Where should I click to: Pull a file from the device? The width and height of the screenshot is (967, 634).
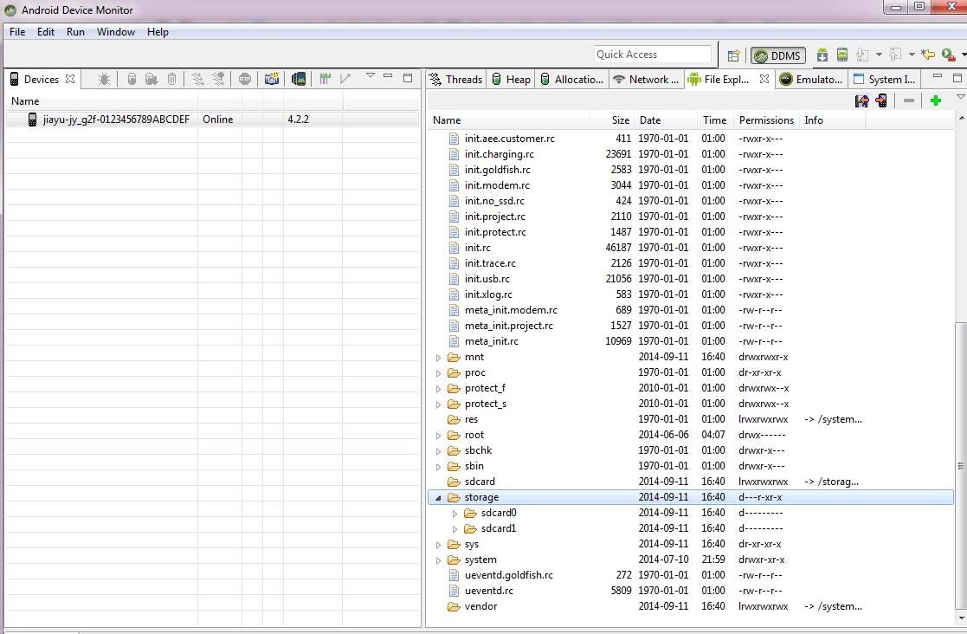[861, 100]
